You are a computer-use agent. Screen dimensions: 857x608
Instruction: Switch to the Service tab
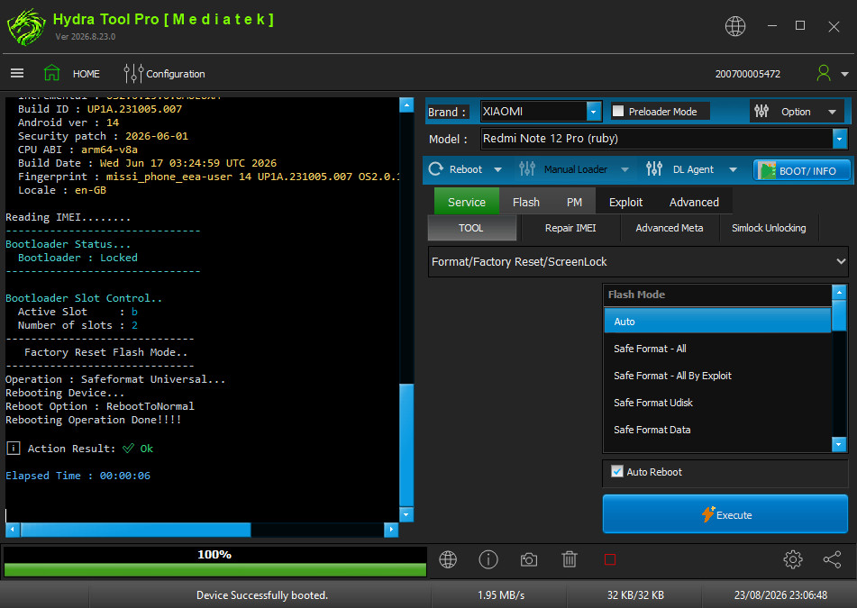coord(466,202)
